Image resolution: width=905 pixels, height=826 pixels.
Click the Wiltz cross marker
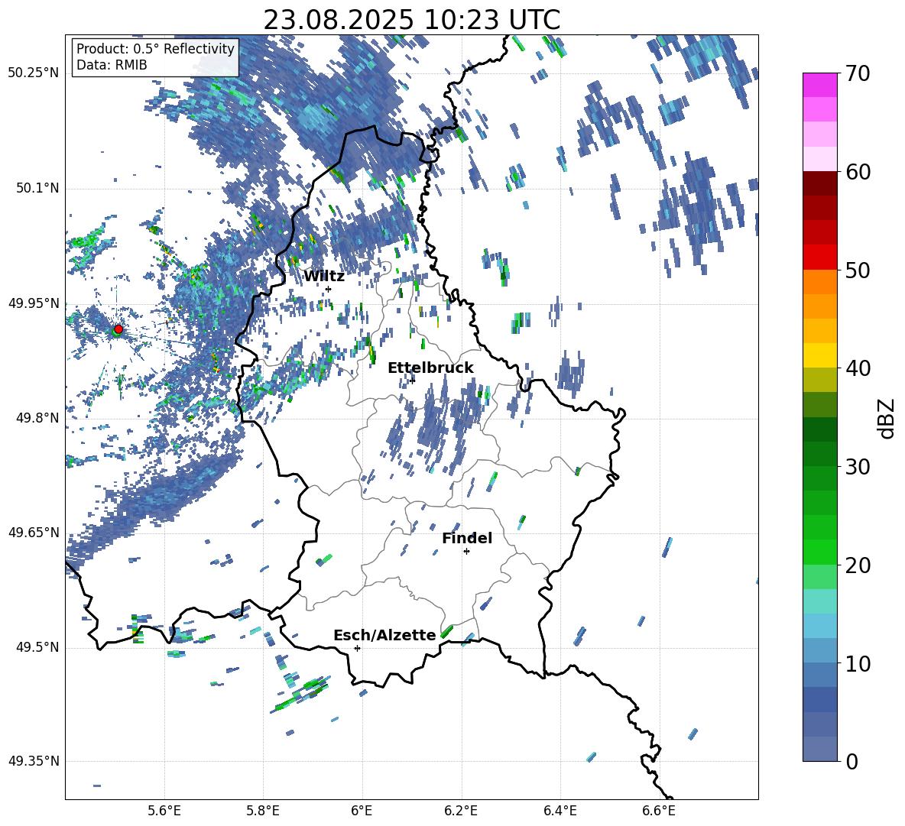(329, 289)
